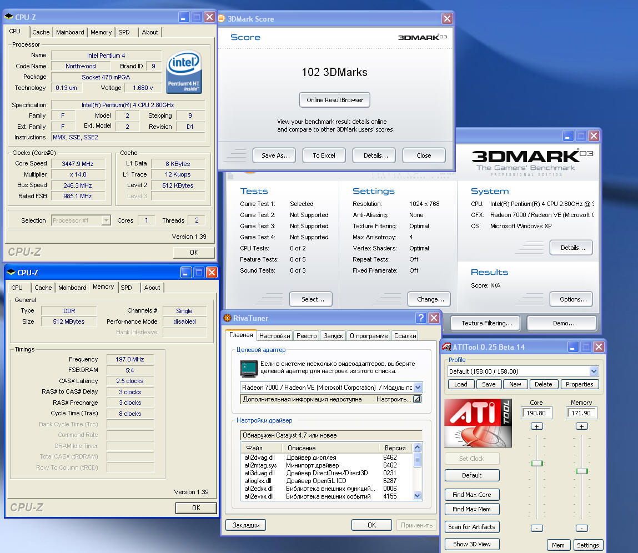Image resolution: width=638 pixels, height=553 pixels.
Task: Click Save profile button in ATITool
Action: coord(489,384)
